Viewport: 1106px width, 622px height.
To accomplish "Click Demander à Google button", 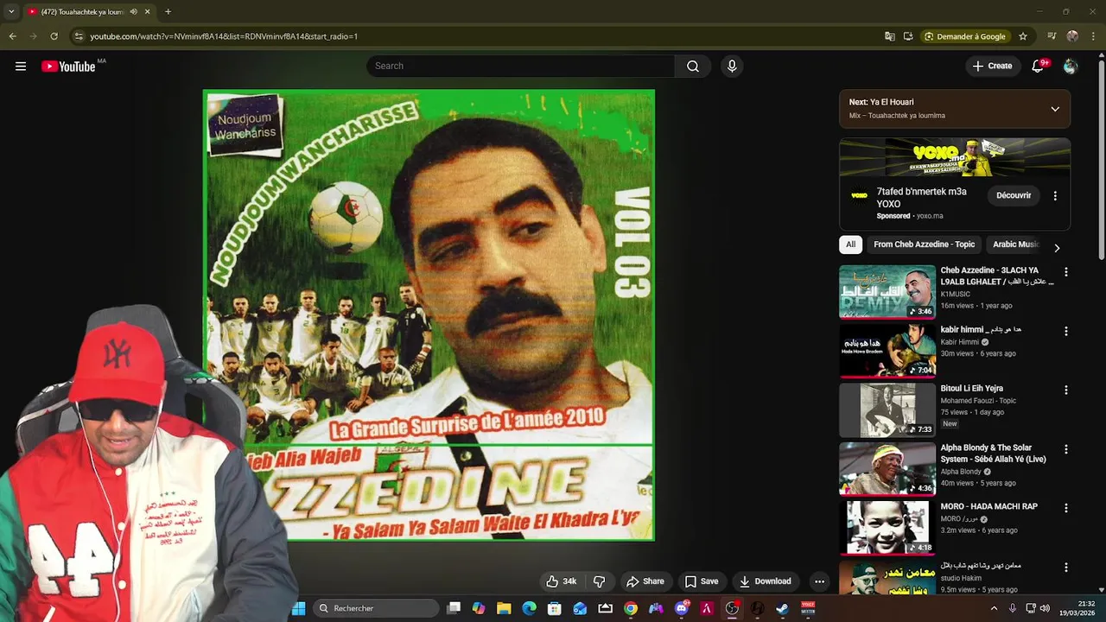I will point(964,36).
